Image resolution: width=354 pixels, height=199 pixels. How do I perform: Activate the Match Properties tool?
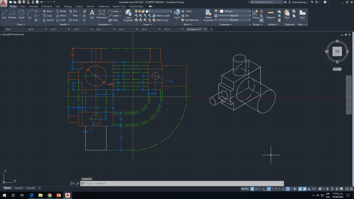click(x=208, y=15)
